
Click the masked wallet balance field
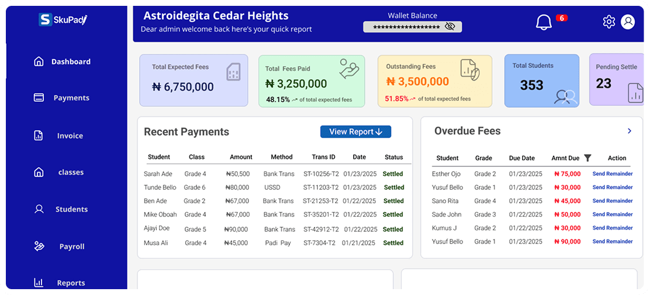click(413, 27)
